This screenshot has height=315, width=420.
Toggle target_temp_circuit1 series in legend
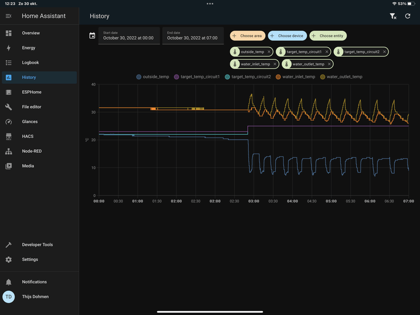click(x=197, y=77)
